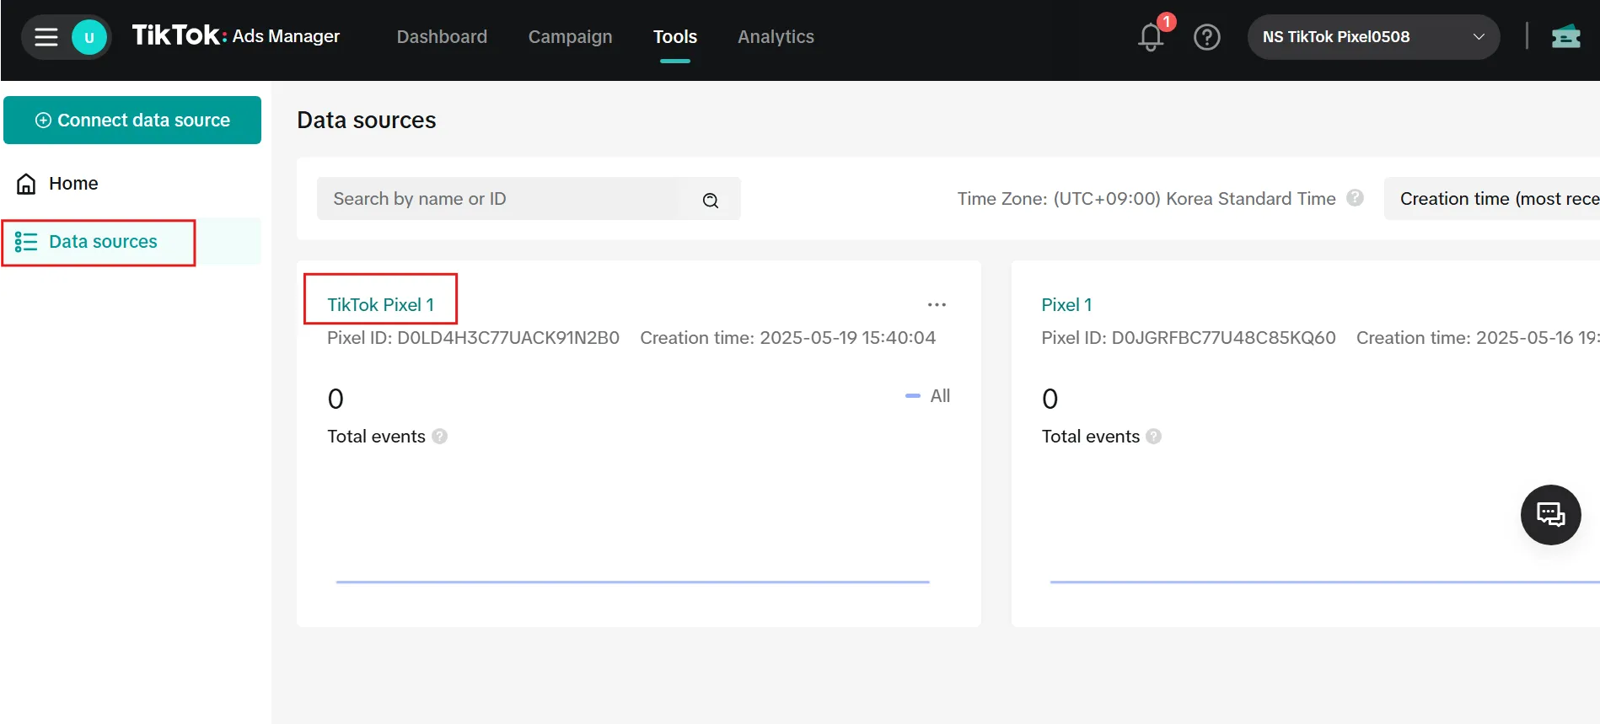
Task: Select Data sources in the sidebar
Action: click(132, 242)
